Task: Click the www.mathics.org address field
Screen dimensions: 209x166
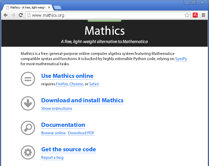Action: coord(107,15)
